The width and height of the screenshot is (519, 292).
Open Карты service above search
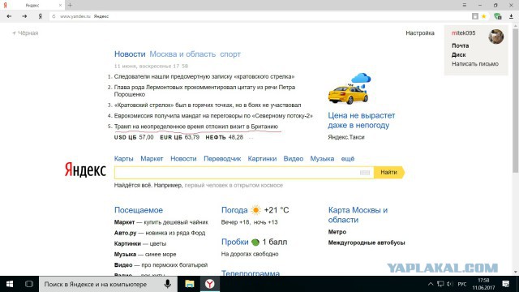click(x=124, y=159)
